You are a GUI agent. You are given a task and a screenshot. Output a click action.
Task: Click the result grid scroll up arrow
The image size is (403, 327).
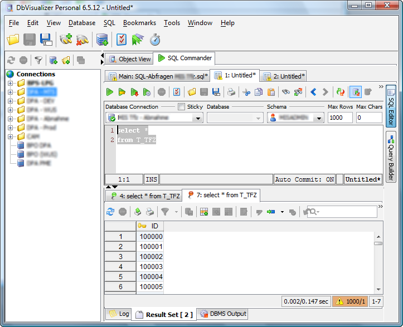pyautogui.click(x=378, y=237)
